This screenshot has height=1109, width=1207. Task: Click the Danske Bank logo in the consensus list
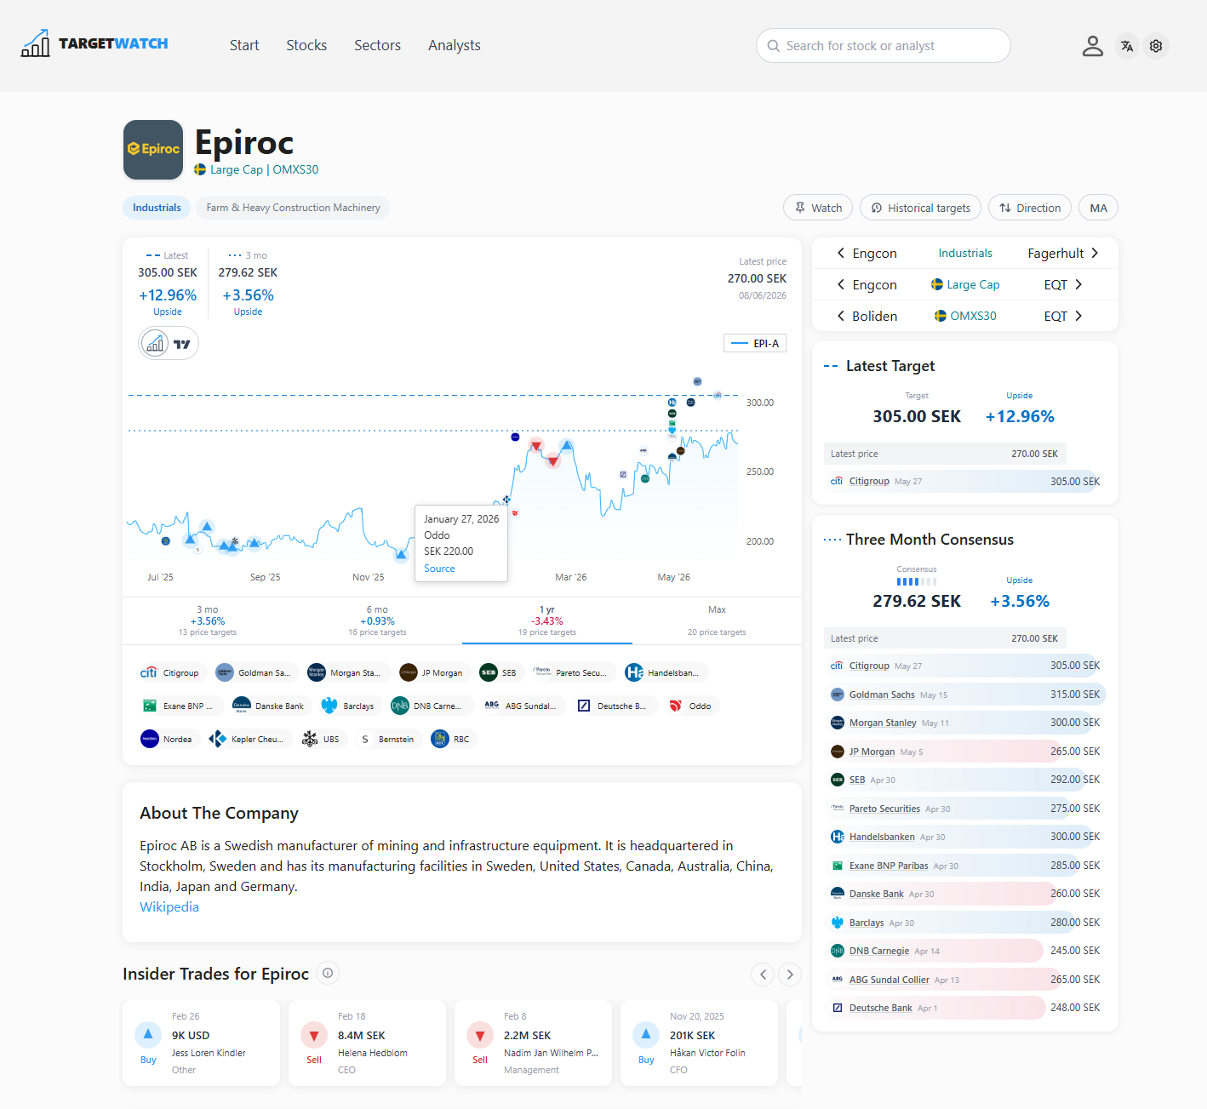click(838, 894)
